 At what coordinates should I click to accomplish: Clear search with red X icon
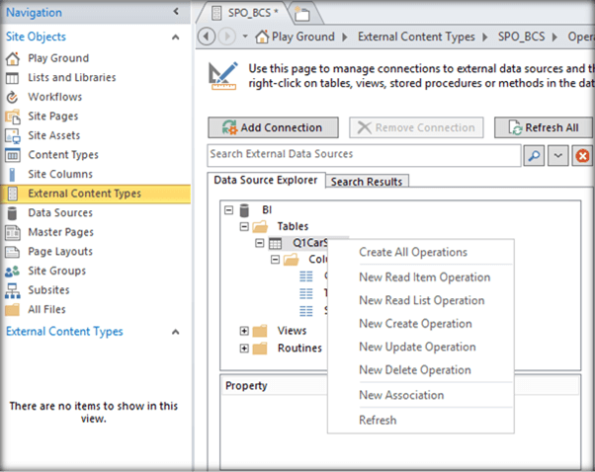(582, 155)
